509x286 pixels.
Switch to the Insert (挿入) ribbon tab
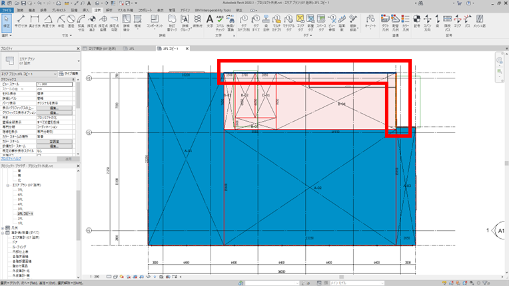coord(86,11)
